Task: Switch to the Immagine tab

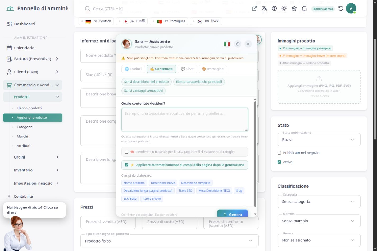Action: pos(213,69)
